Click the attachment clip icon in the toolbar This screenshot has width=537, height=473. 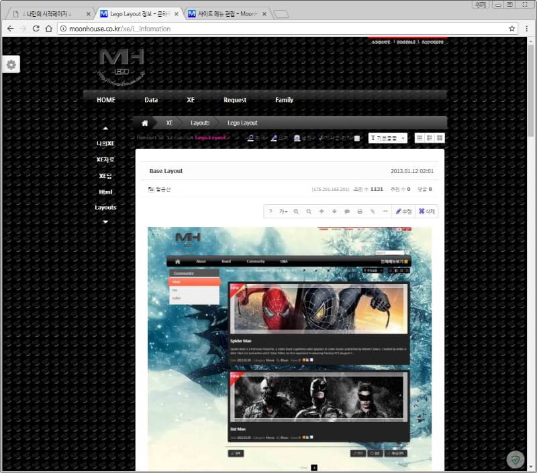pyautogui.click(x=373, y=212)
